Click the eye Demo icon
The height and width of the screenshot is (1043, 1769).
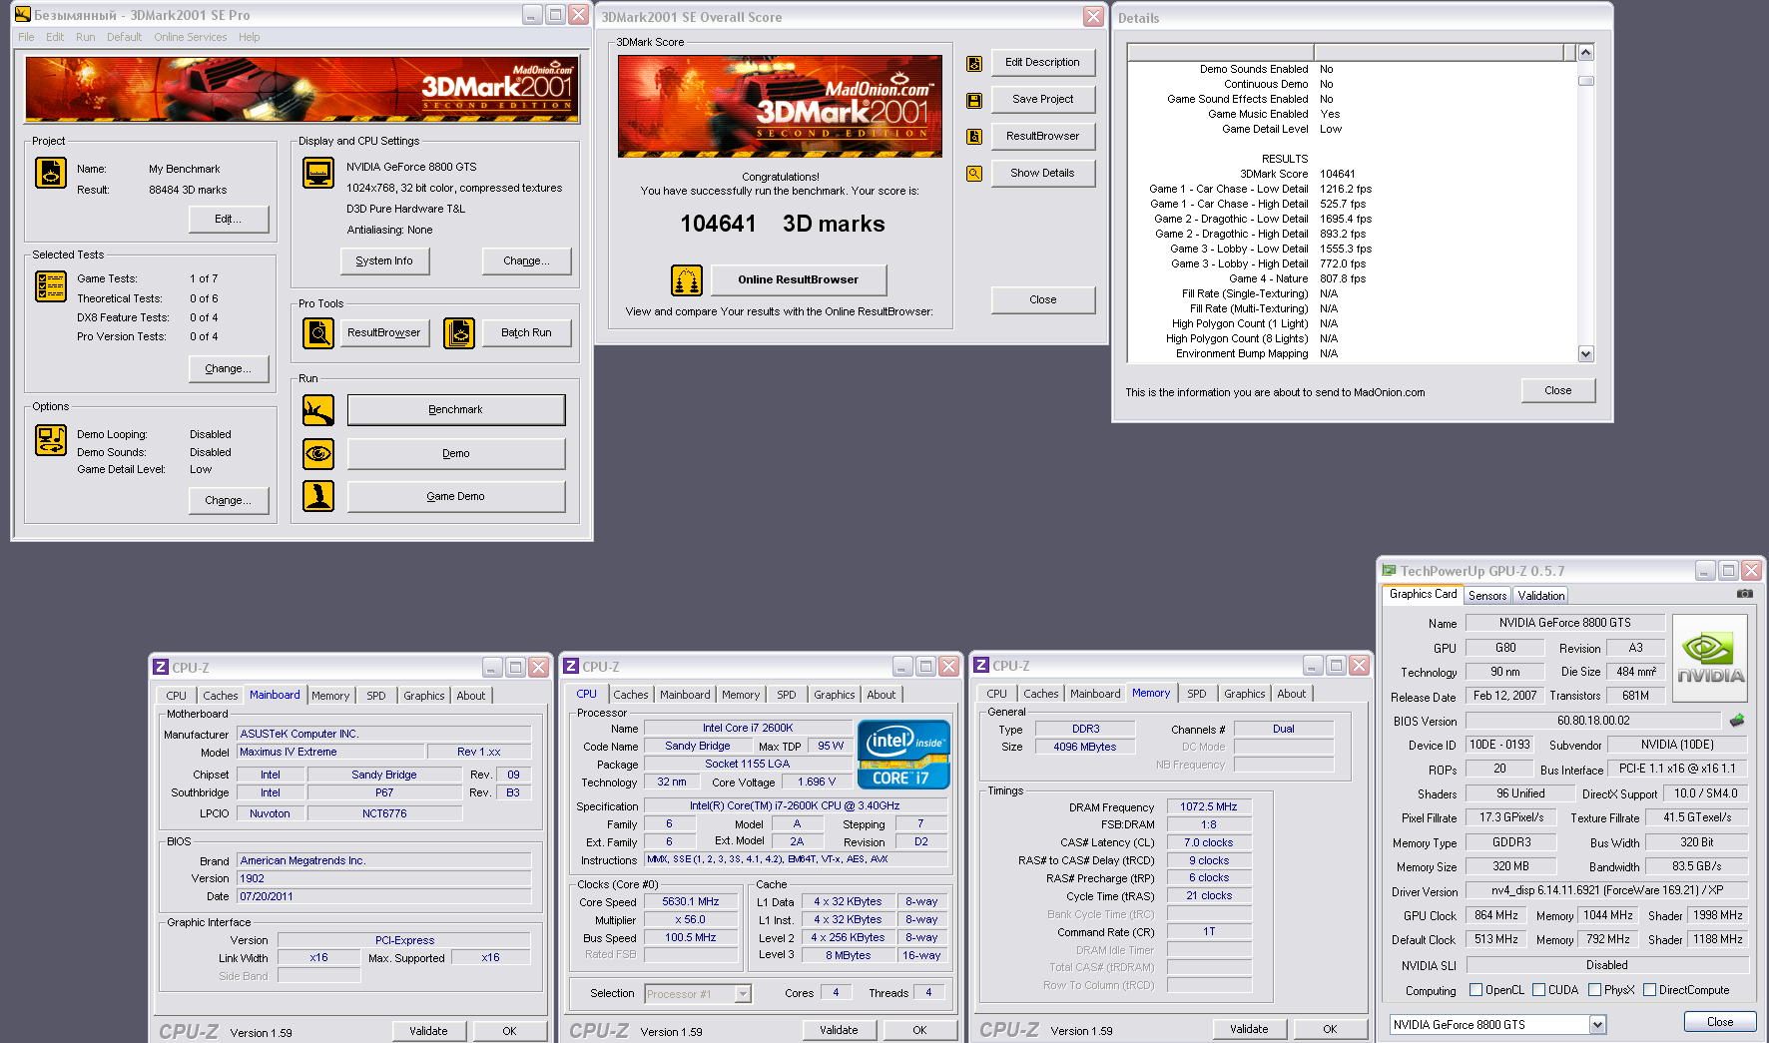point(318,454)
